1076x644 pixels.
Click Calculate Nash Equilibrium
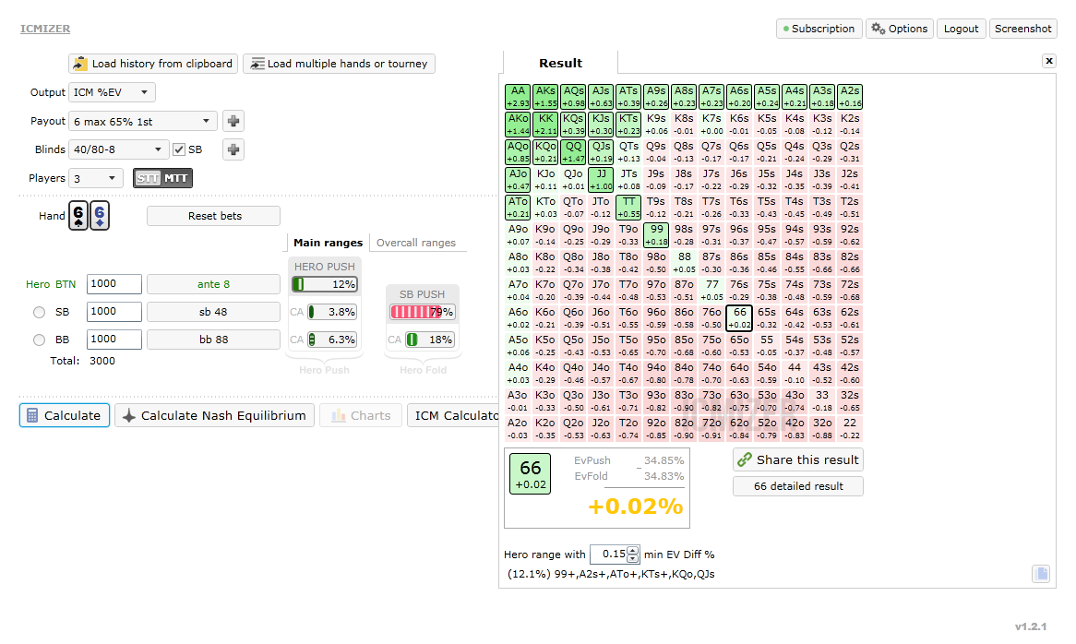(214, 415)
